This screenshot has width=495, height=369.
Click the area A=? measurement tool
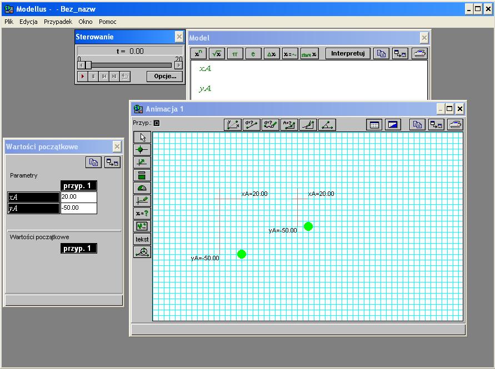[x=289, y=125]
